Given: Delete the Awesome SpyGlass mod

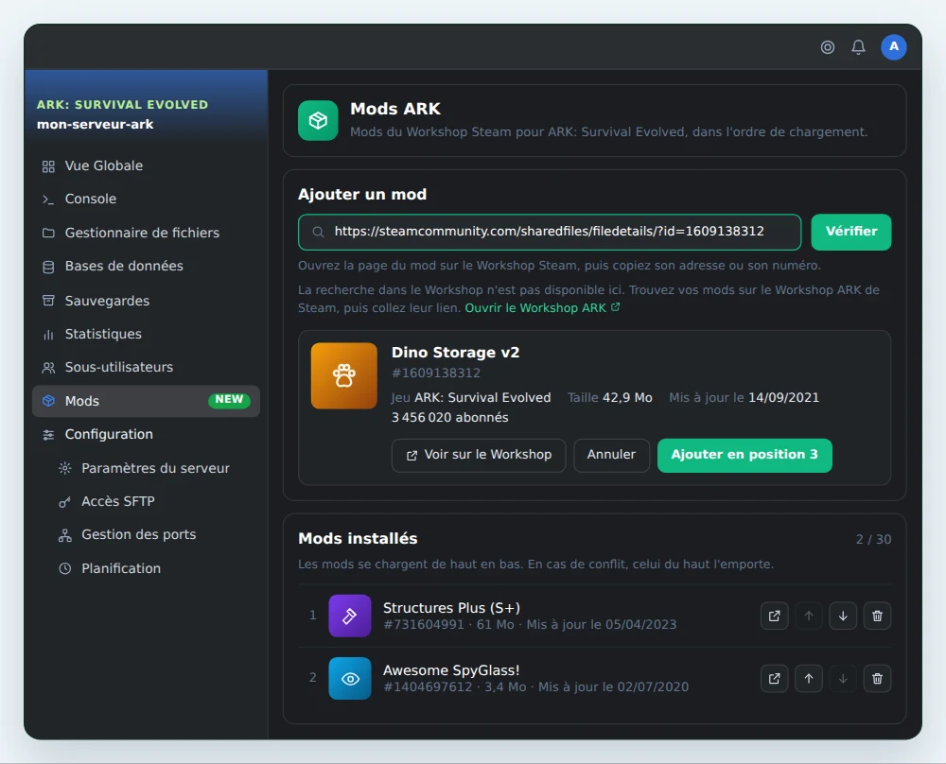Looking at the screenshot, I should click(877, 678).
